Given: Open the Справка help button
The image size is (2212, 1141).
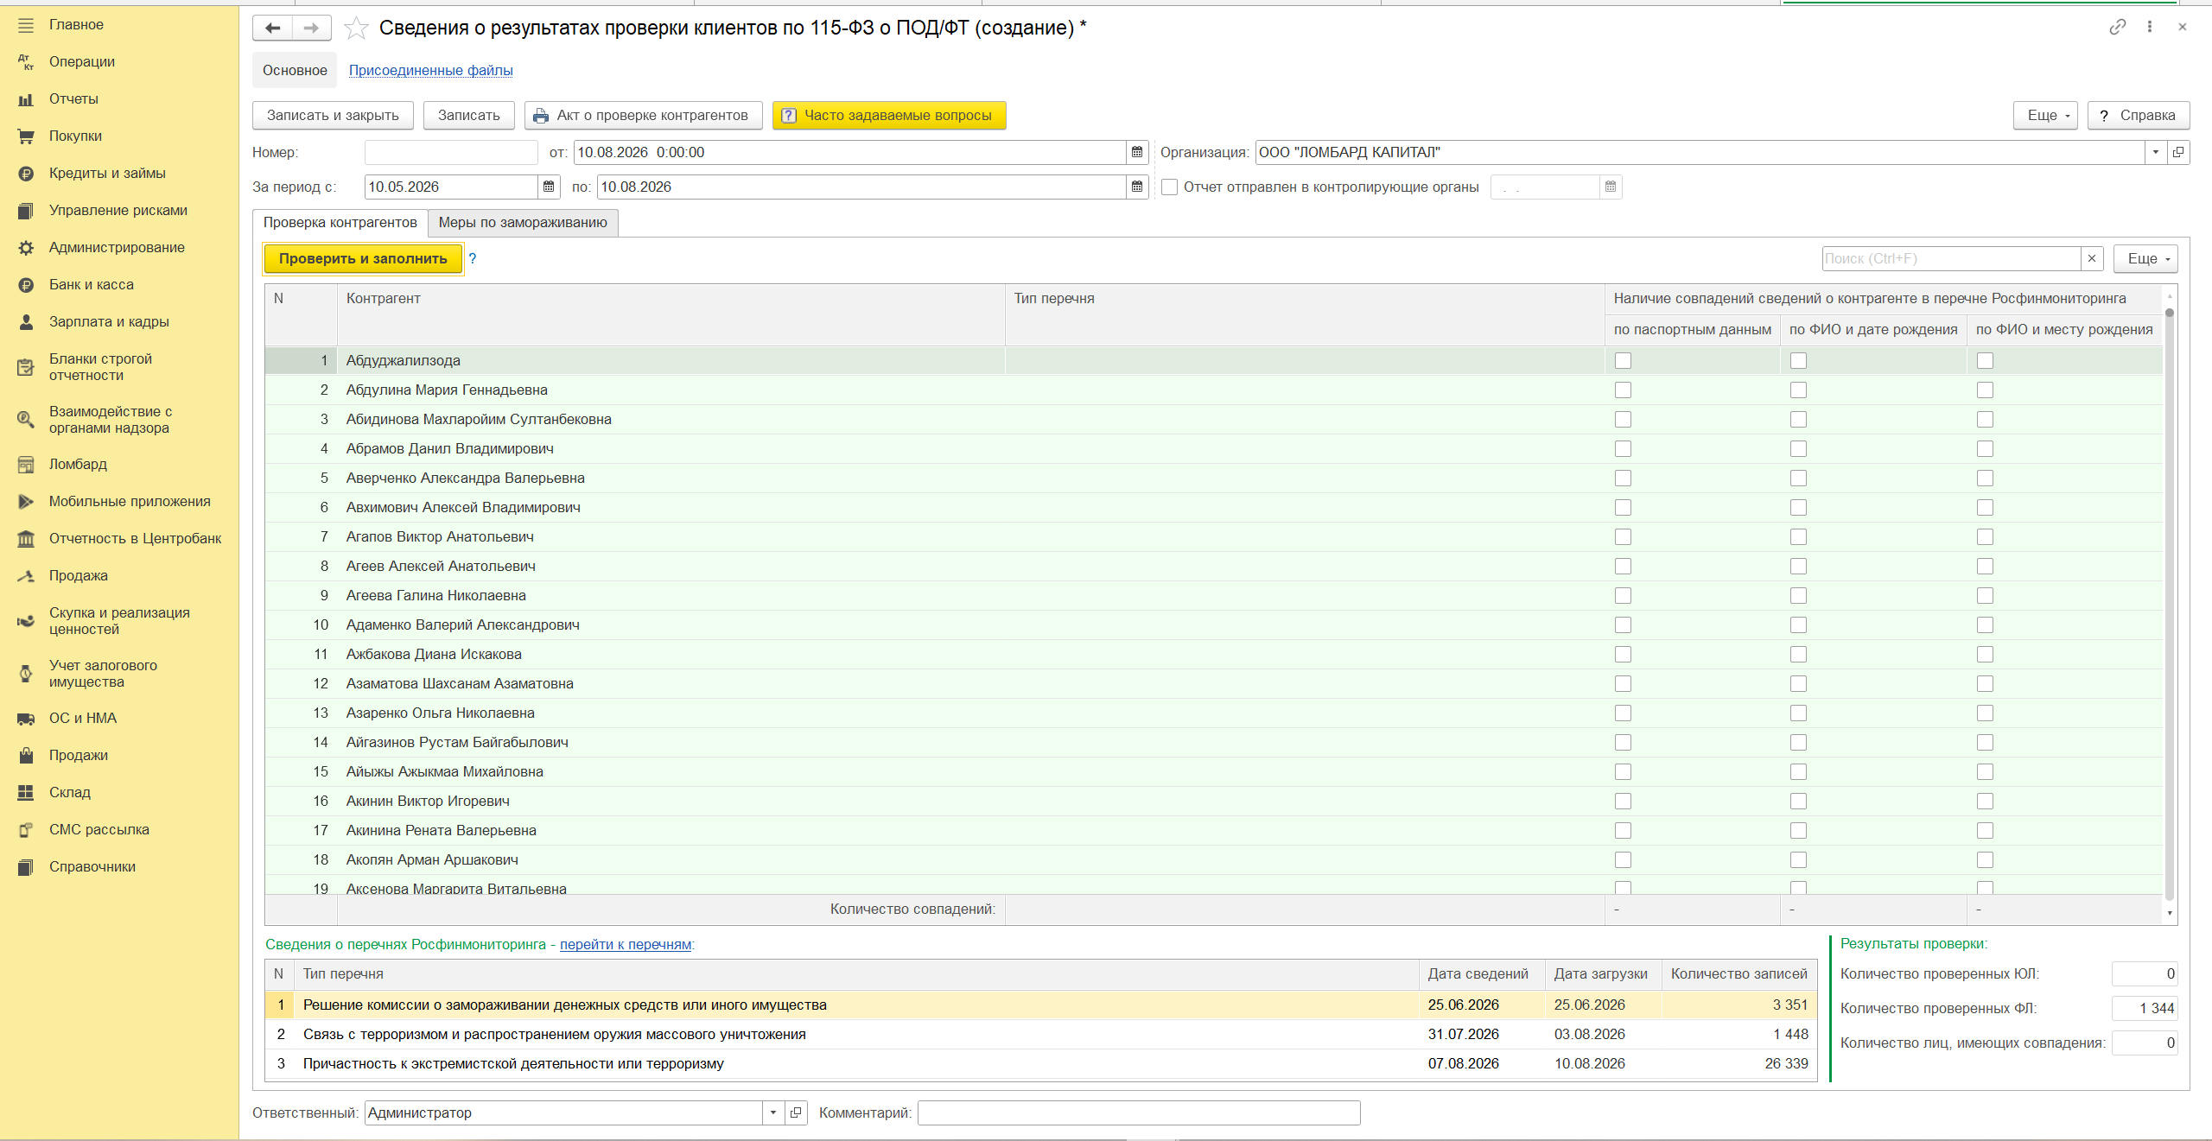Looking at the screenshot, I should point(2138,116).
